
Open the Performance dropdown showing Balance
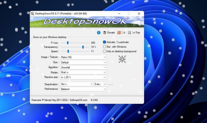[x=84, y=89]
